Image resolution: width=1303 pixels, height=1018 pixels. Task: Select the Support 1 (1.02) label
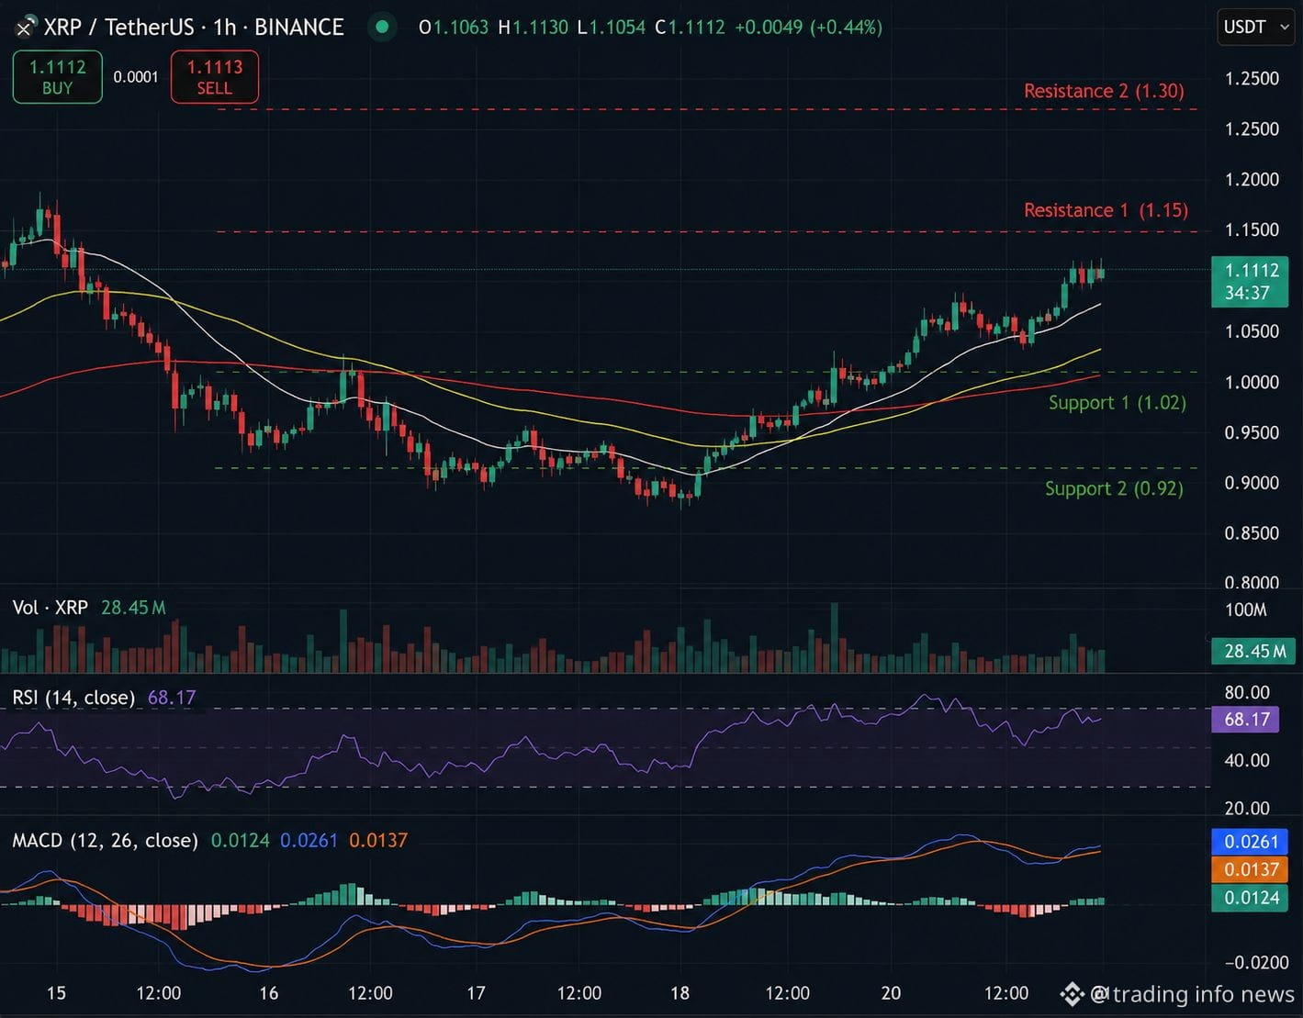(x=1117, y=403)
